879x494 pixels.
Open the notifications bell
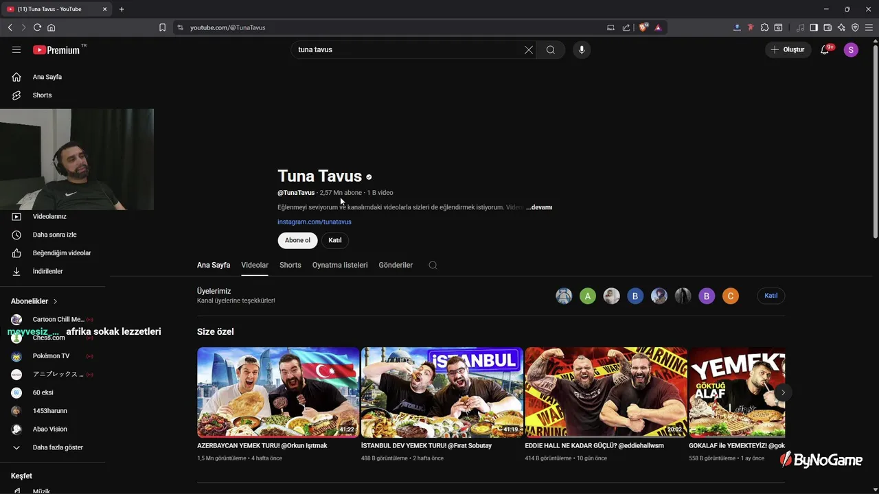point(825,49)
